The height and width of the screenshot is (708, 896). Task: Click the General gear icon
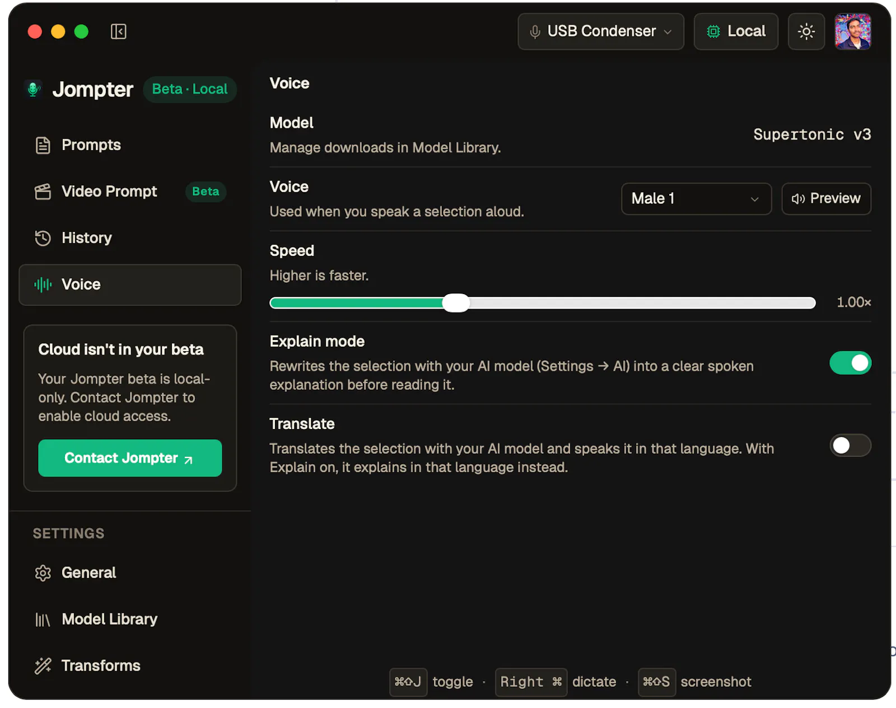(x=43, y=573)
